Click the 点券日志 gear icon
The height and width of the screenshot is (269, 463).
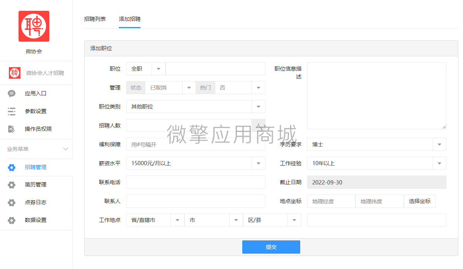point(12,203)
